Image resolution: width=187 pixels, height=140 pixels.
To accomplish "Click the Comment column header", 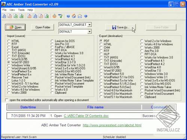I will point(159,107).
